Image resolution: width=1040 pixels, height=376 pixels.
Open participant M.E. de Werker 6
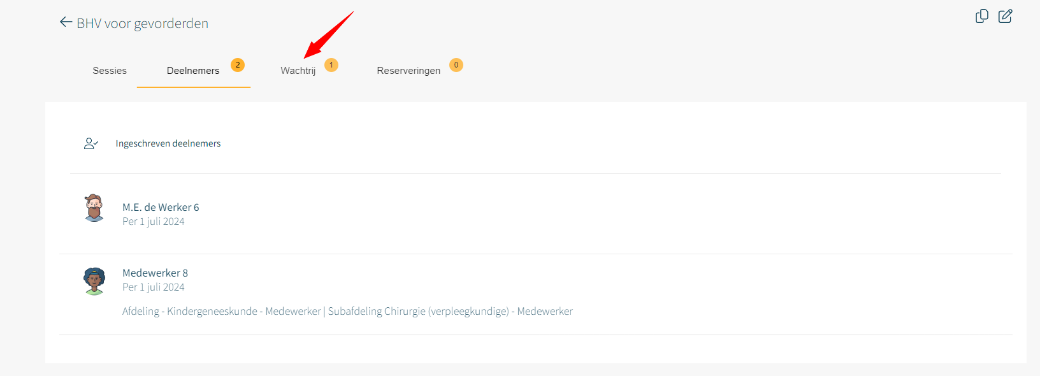pos(161,207)
